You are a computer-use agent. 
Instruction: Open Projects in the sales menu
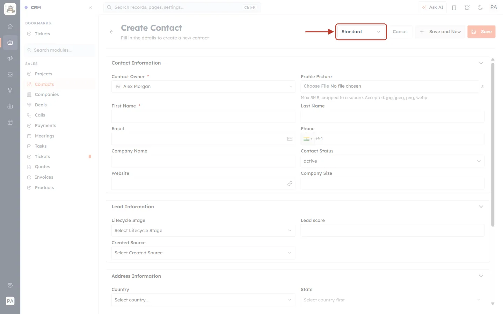coord(43,74)
